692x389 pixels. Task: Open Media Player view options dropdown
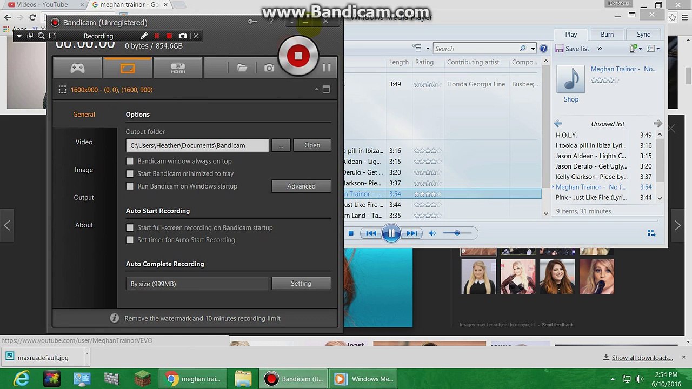point(427,49)
